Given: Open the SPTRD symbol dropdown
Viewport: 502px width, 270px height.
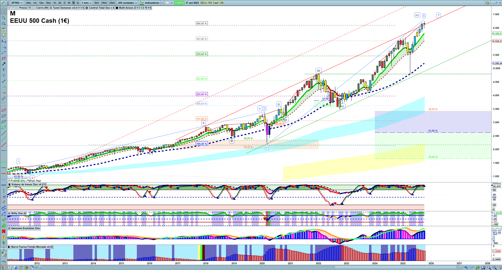Looking at the screenshot, I should (x=17, y=3).
